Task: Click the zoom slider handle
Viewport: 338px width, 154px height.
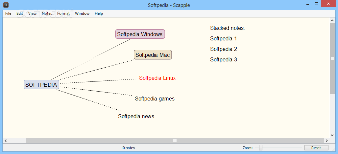Action: pos(261,147)
